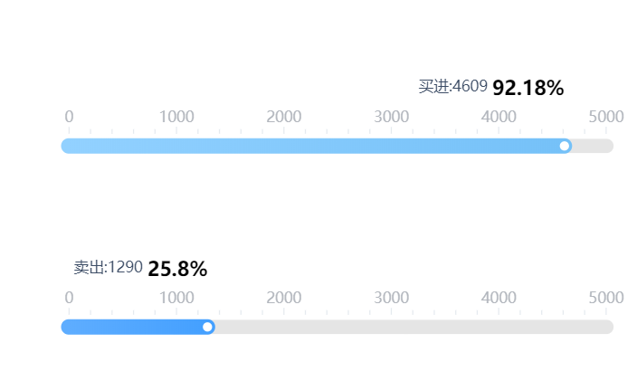This screenshot has height=381, width=637.
Task: Click the 5000 tick label on bottom scale
Action: pyautogui.click(x=606, y=298)
